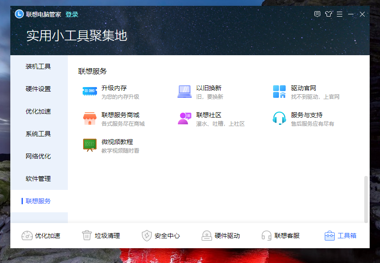Switch to the 软件管理 sidebar category
Screen dimensions: 380x263
39,179
